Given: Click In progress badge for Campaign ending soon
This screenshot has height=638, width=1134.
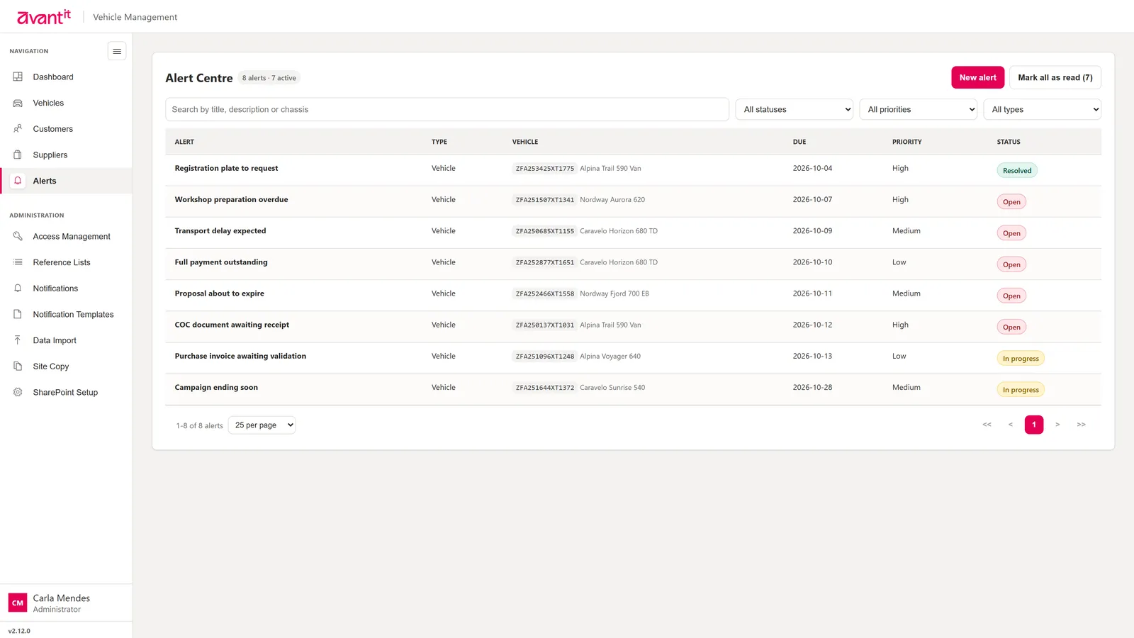Looking at the screenshot, I should (x=1021, y=390).
